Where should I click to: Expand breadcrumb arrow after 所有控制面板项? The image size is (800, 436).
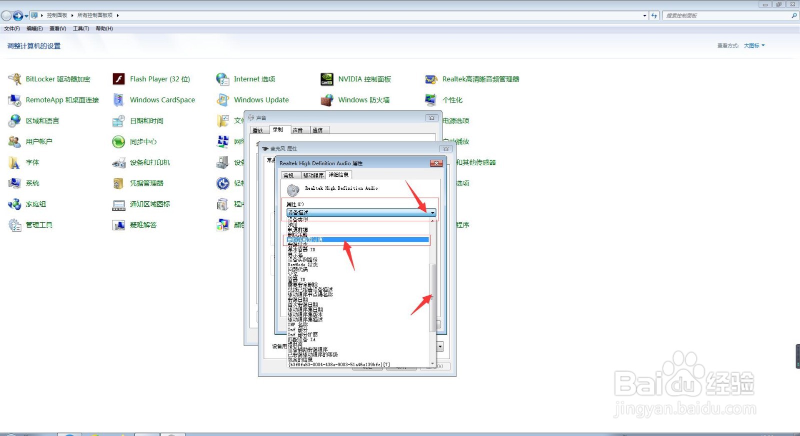point(117,15)
